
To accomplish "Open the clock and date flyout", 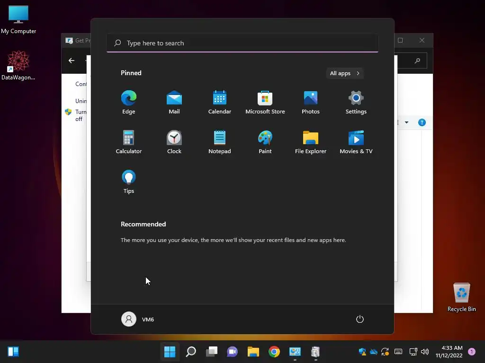I will (449, 352).
